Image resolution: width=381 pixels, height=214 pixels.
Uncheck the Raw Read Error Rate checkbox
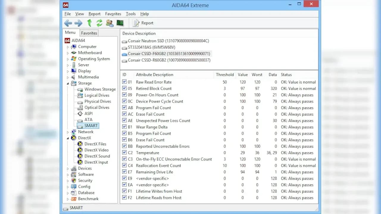(124, 82)
